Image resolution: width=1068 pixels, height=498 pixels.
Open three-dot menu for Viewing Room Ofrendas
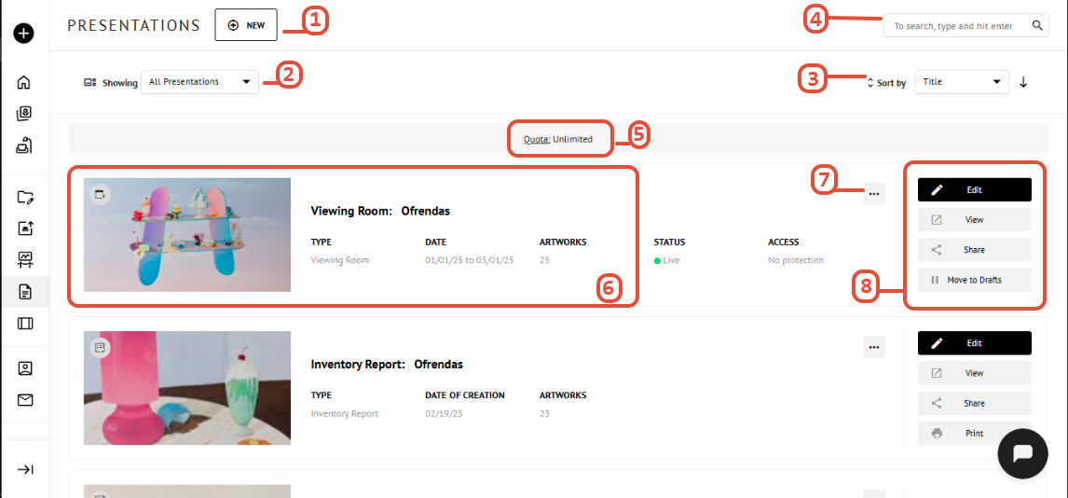point(874,194)
